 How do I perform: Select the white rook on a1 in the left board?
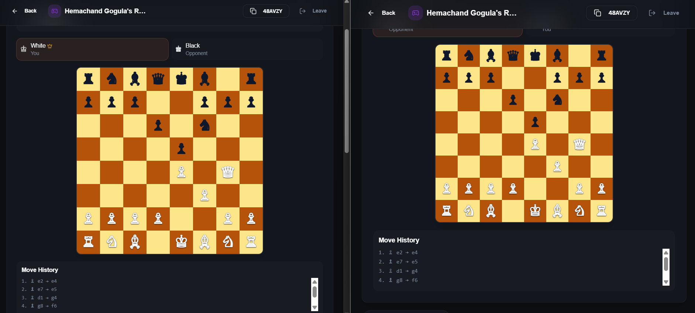tap(88, 242)
